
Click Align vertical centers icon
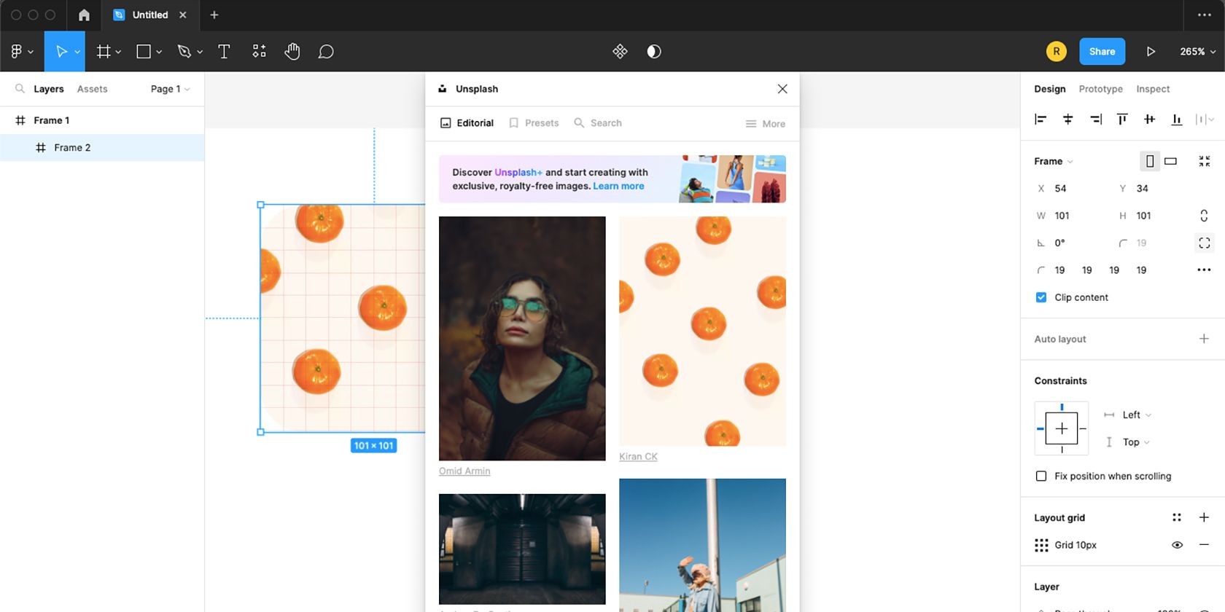(x=1149, y=119)
